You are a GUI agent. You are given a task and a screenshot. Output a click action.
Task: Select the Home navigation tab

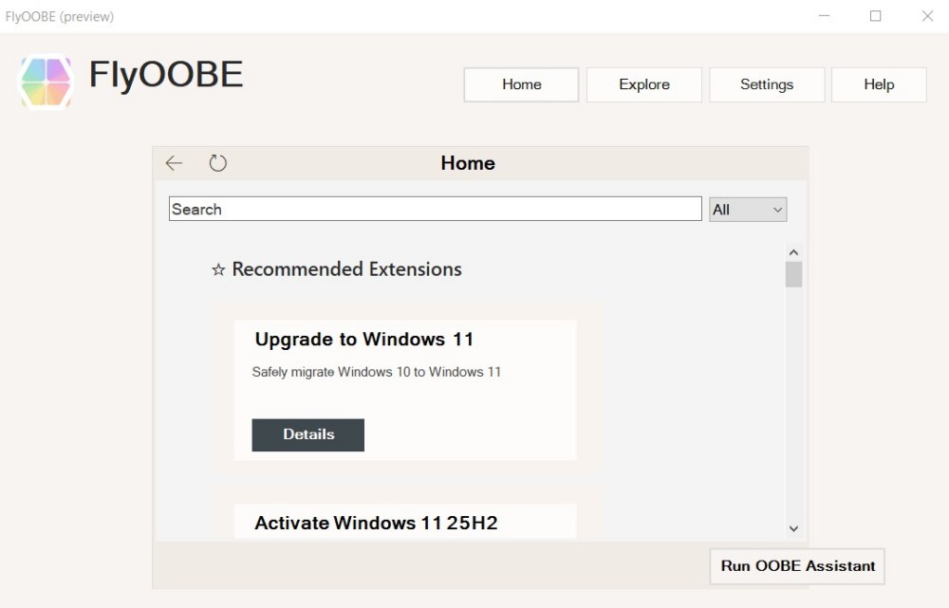[520, 84]
